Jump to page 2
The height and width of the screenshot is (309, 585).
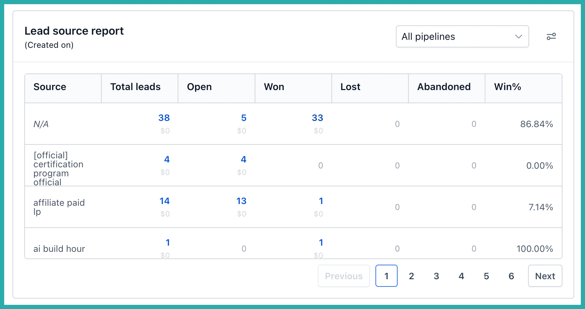(411, 276)
